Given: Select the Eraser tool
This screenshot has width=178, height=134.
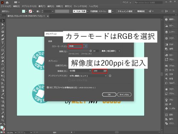Looking at the screenshot, I should click(x=2, y=61).
